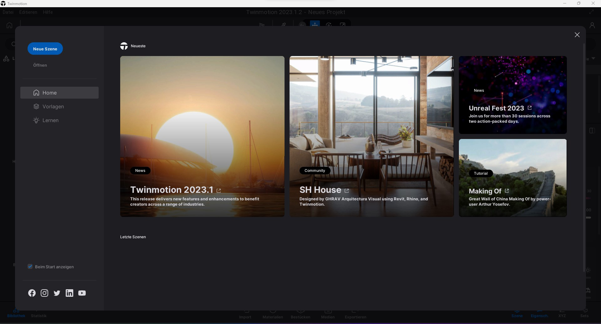
Task: Click Medien in bottom bar
Action: (328, 315)
